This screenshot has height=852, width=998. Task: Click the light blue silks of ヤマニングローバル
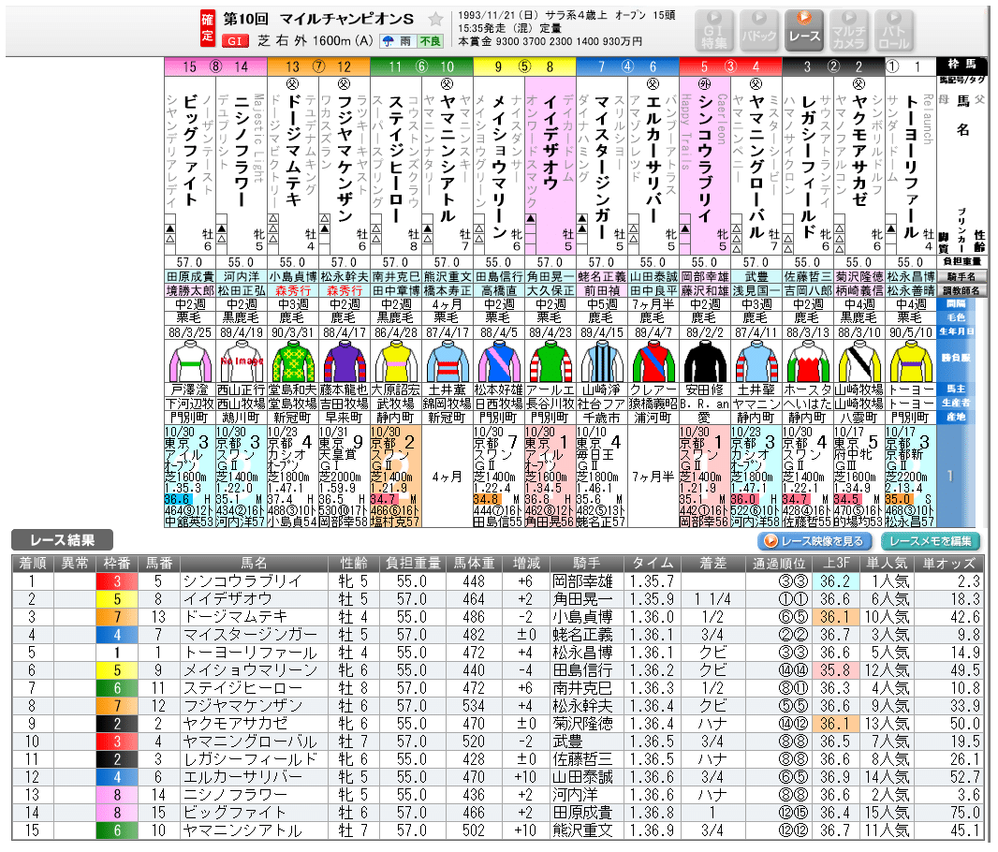point(756,360)
